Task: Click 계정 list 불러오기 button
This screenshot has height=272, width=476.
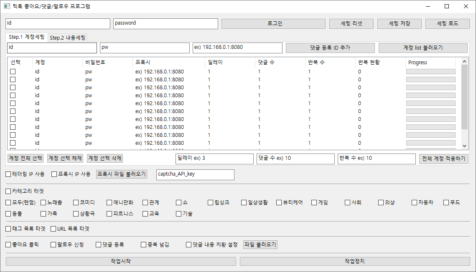Action: [423, 48]
